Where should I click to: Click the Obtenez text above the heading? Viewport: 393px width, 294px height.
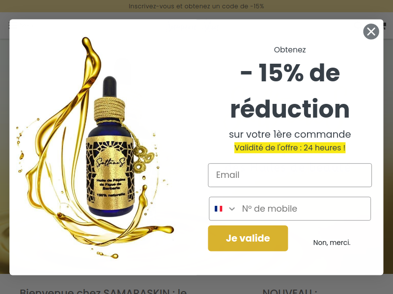[290, 50]
